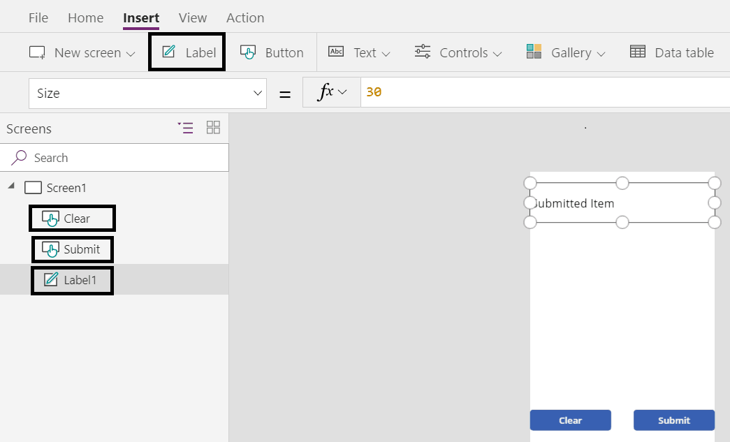Open the Action menu

pos(245,17)
